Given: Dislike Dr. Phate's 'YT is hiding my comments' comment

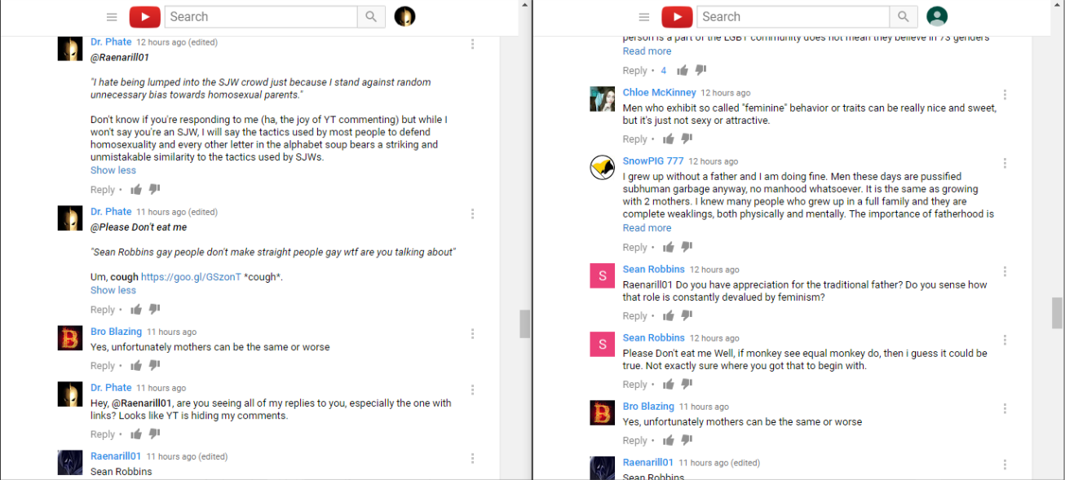Looking at the screenshot, I should (x=154, y=434).
